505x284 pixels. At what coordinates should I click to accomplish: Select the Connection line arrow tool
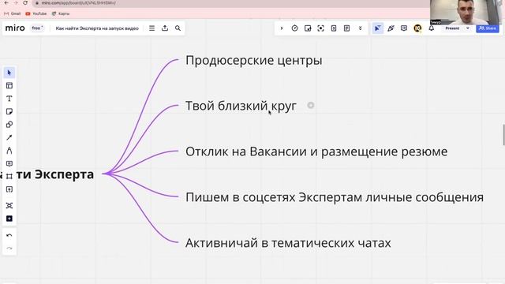9,137
